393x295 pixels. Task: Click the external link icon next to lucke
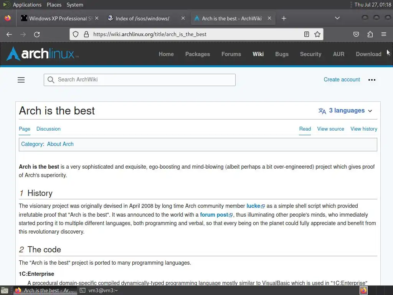[x=263, y=206]
